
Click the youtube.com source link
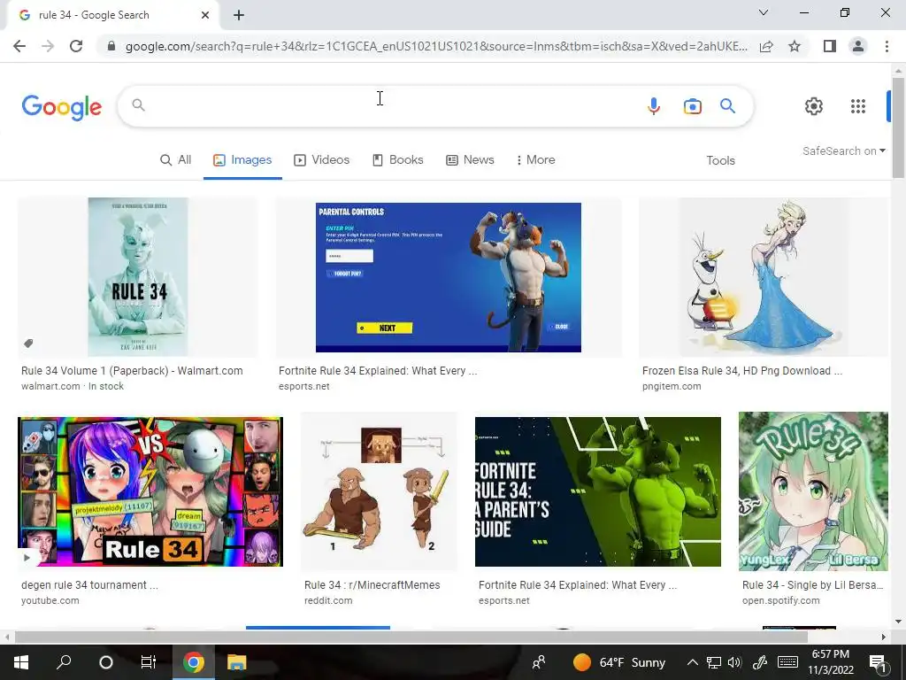(50, 601)
